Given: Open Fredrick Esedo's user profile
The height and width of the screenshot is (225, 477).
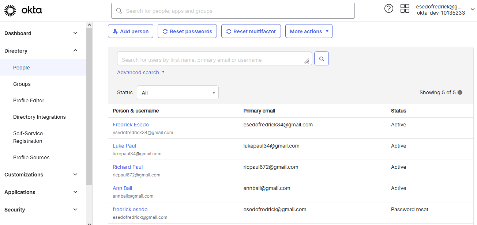Looking at the screenshot, I should click(x=131, y=125).
